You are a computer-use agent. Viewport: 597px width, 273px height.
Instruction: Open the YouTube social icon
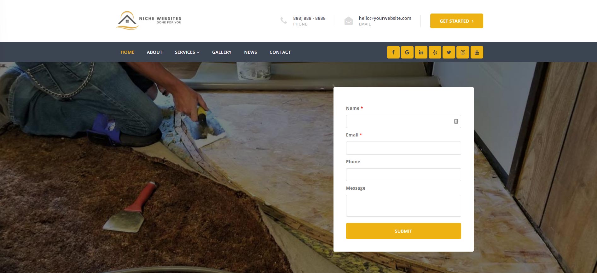477,52
